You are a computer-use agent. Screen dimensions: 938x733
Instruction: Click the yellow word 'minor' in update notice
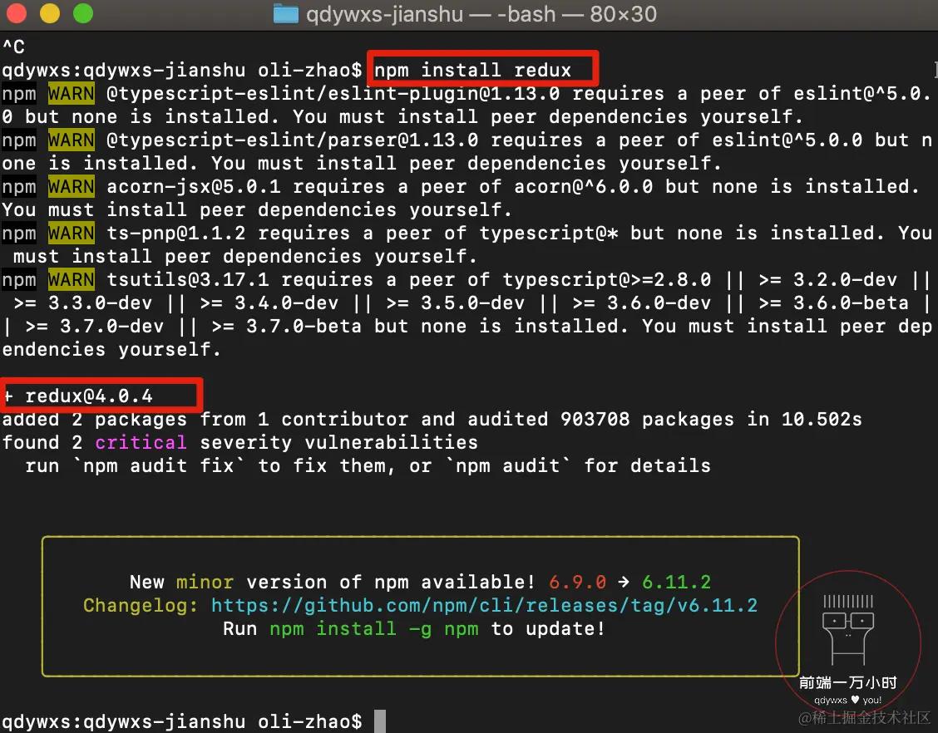click(205, 583)
